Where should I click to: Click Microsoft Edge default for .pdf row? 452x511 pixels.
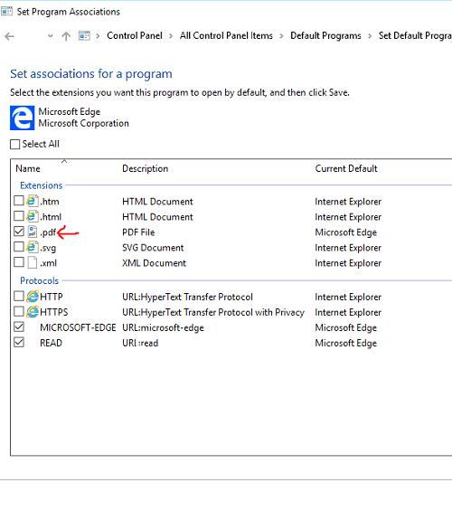coord(345,232)
